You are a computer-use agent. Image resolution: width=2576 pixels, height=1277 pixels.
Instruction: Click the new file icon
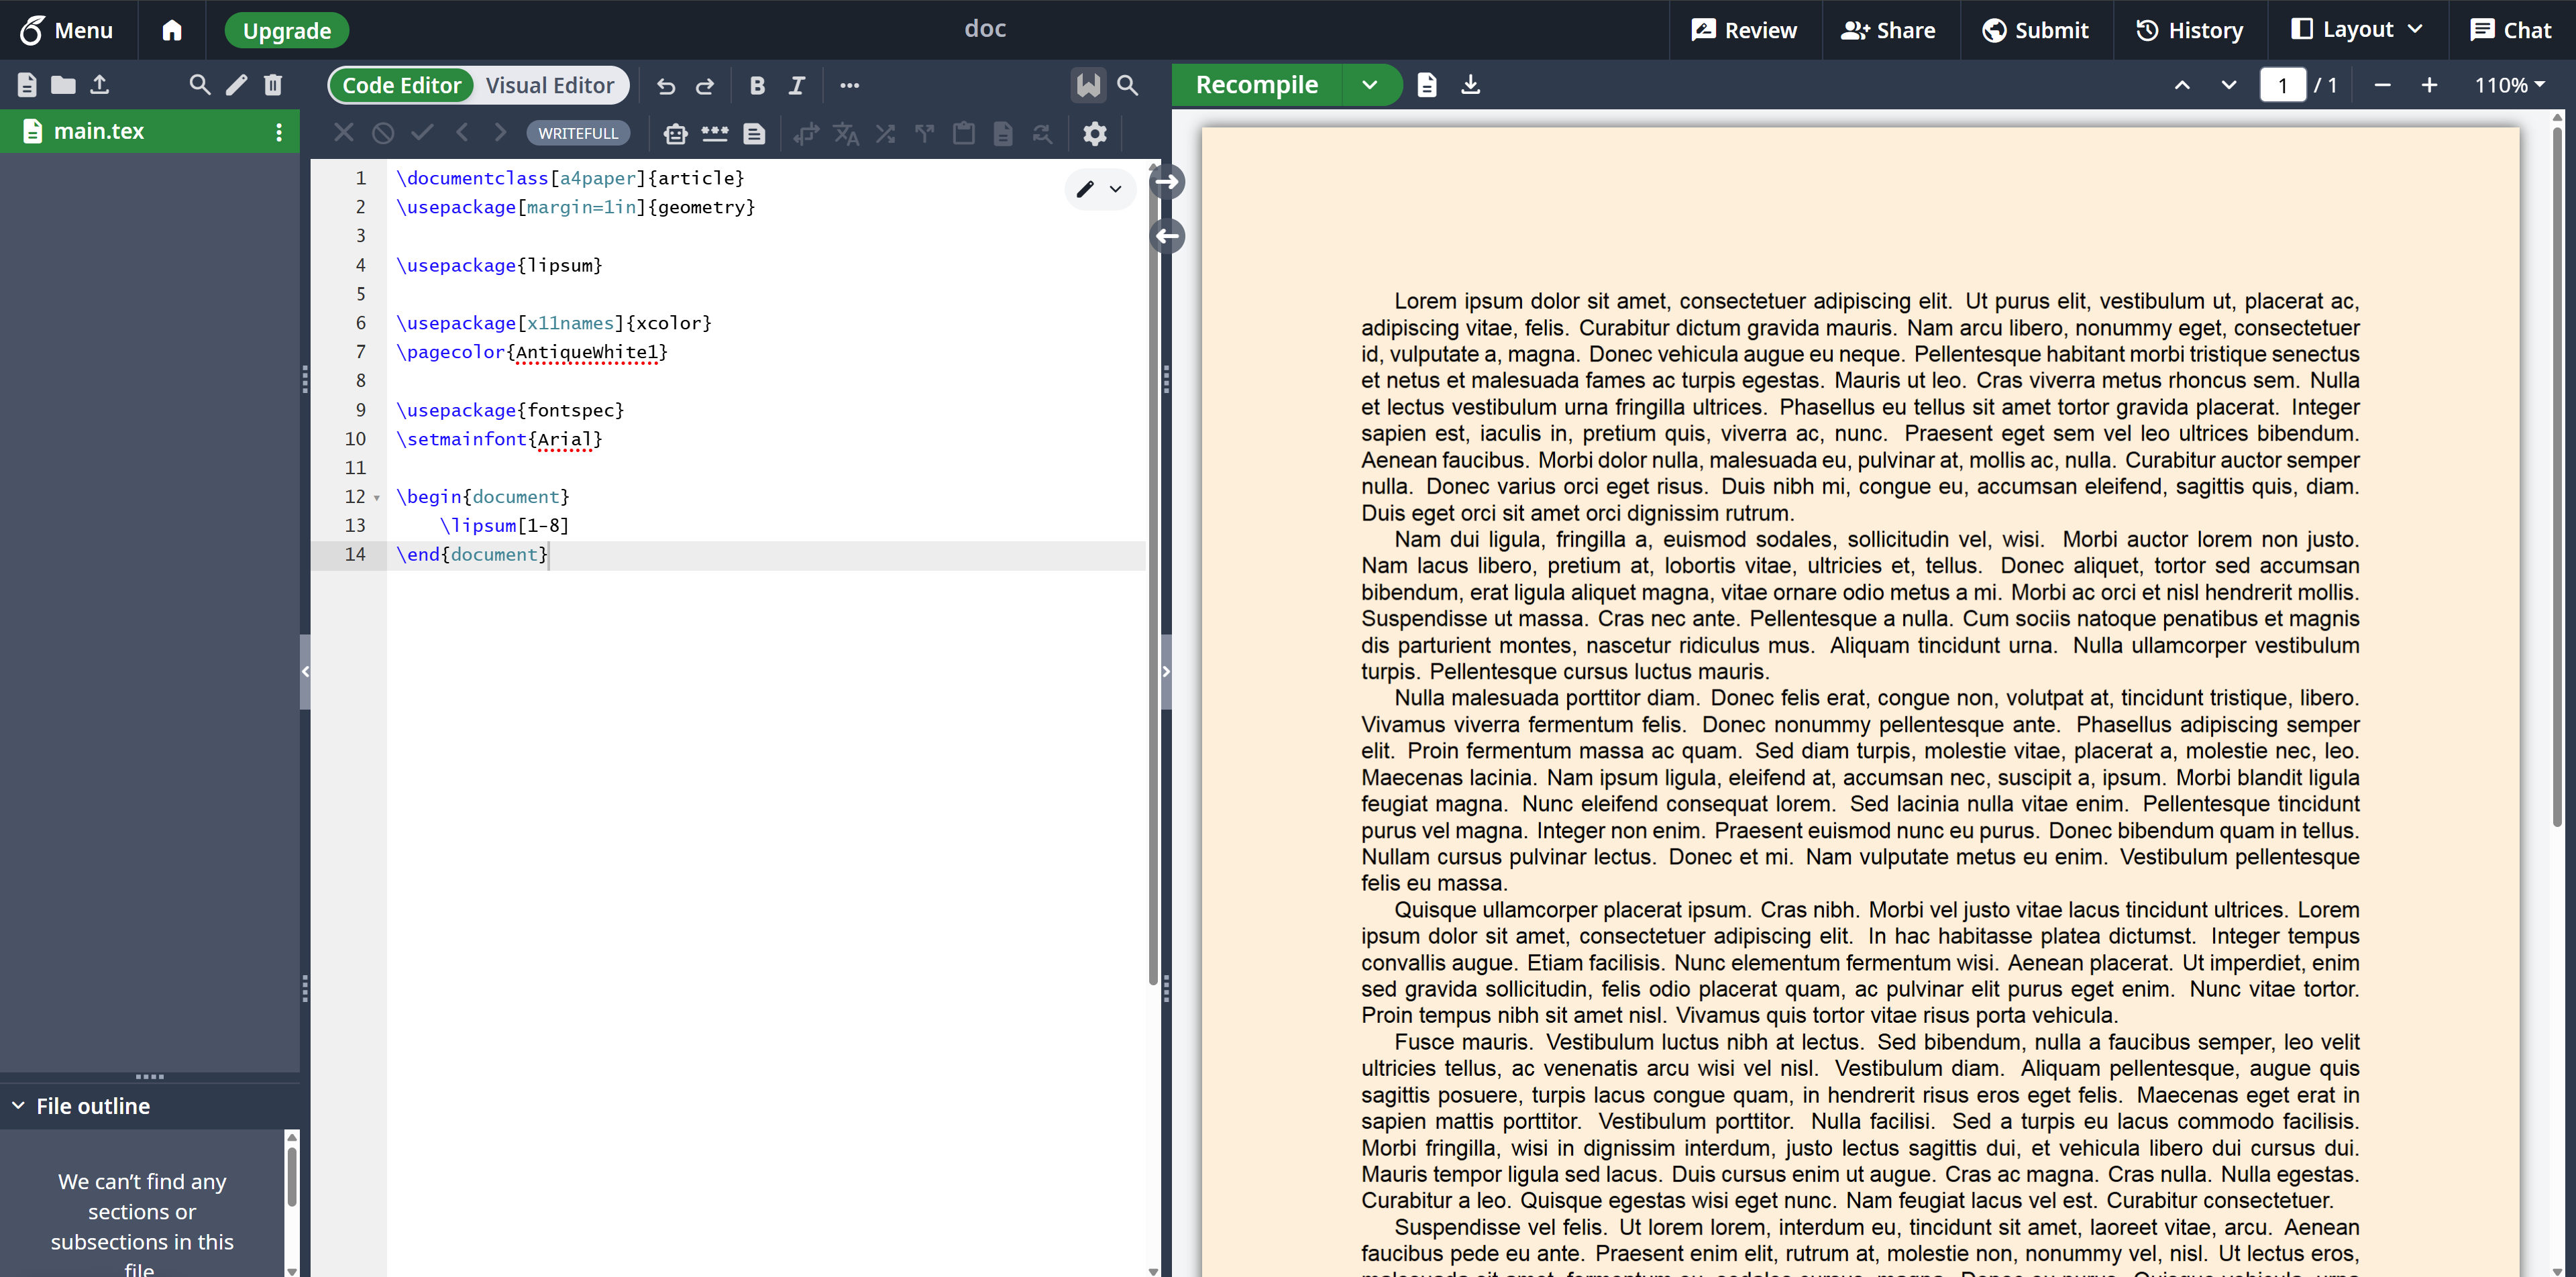coord(27,85)
